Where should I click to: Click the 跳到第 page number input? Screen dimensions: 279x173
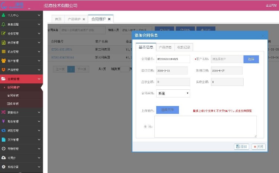point(125,69)
